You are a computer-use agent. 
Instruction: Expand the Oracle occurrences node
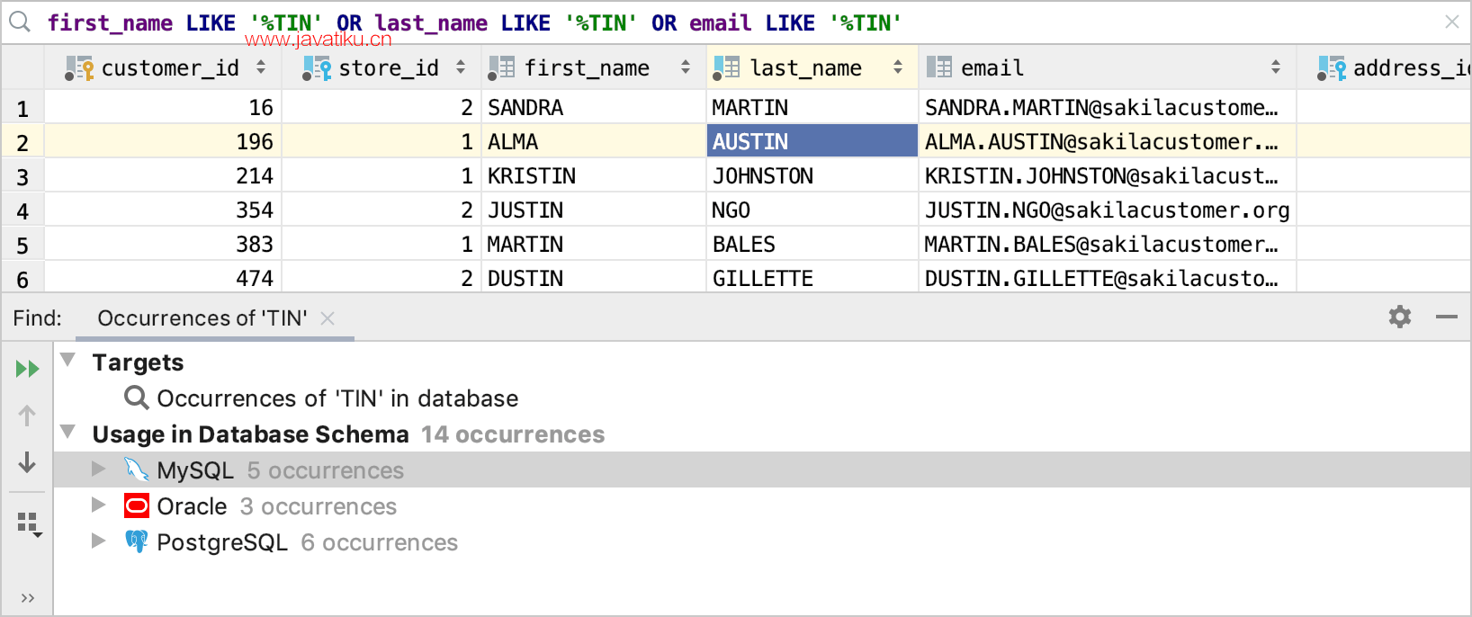[x=99, y=505]
